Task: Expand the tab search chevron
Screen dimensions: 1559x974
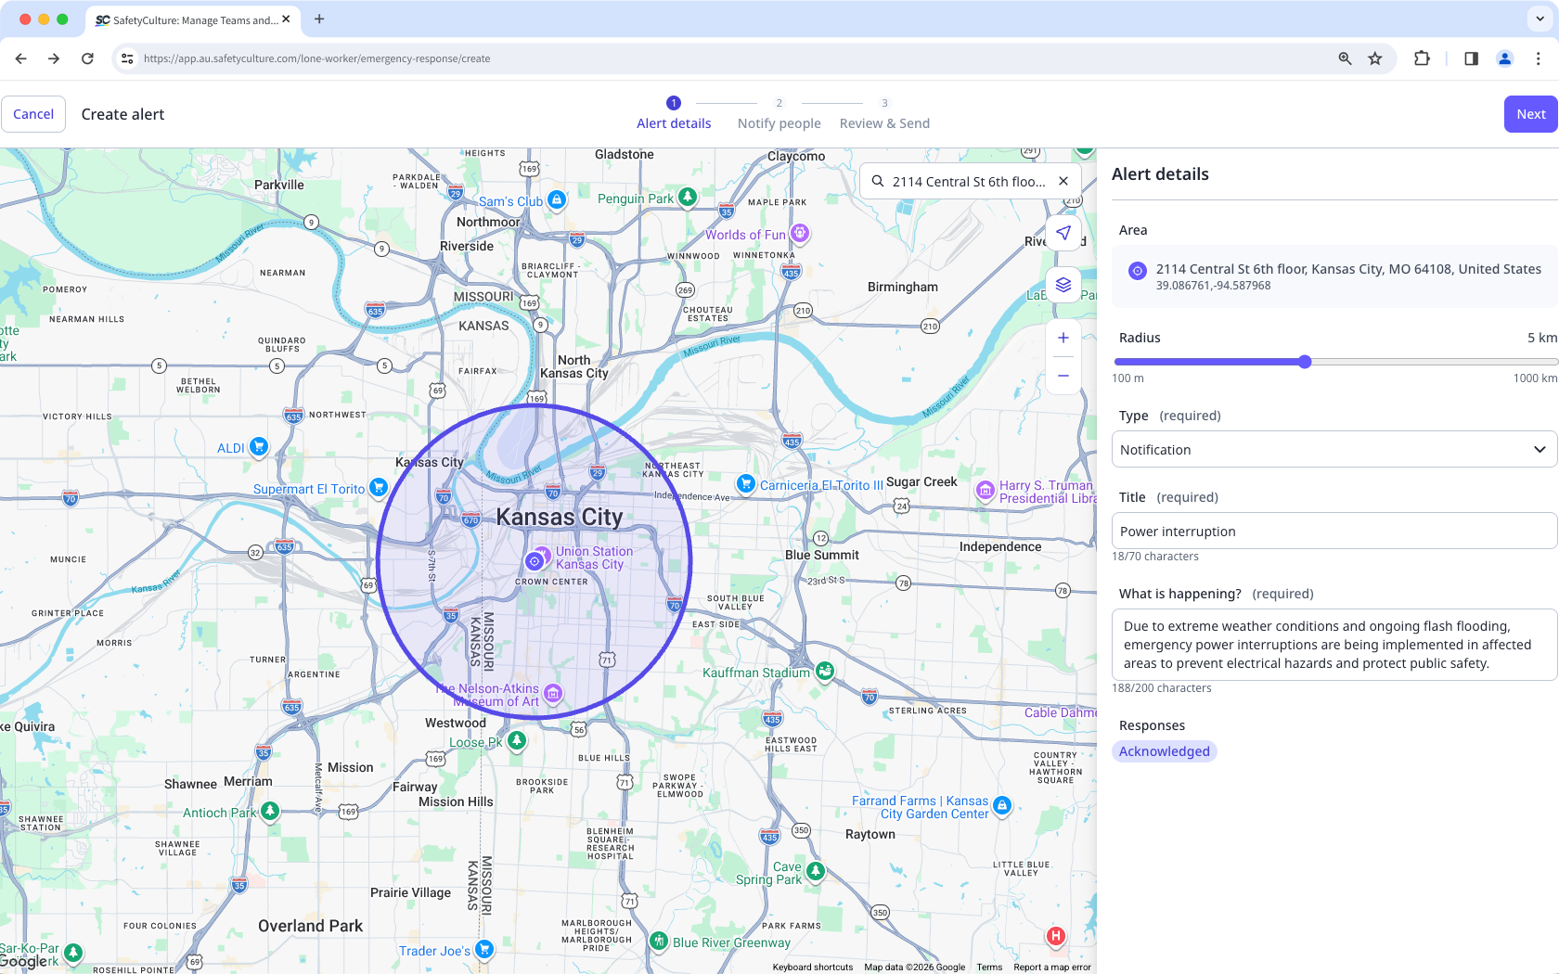Action: pos(1540,19)
